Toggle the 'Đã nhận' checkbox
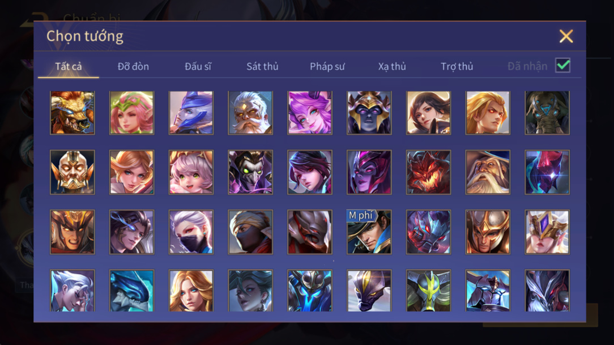This screenshot has width=614, height=345. pyautogui.click(x=562, y=65)
